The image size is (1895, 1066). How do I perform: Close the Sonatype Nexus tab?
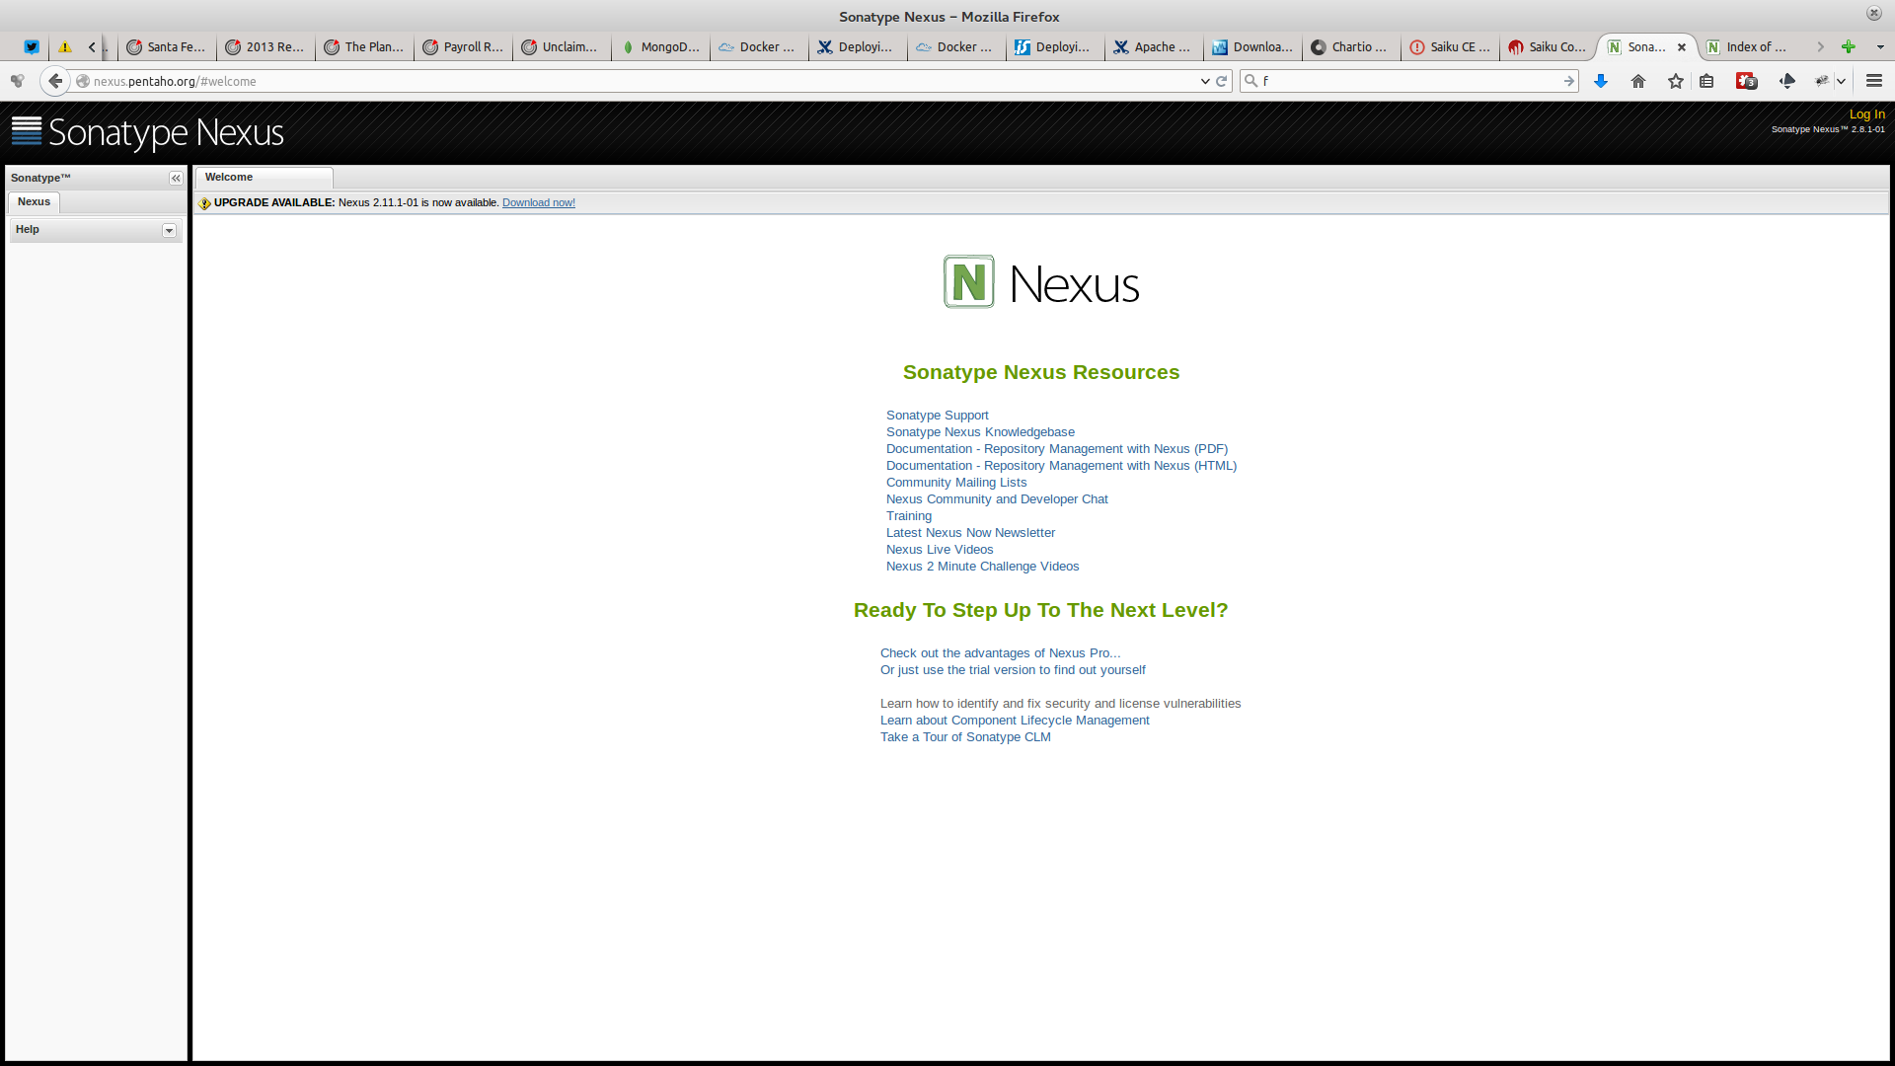click(x=1682, y=47)
